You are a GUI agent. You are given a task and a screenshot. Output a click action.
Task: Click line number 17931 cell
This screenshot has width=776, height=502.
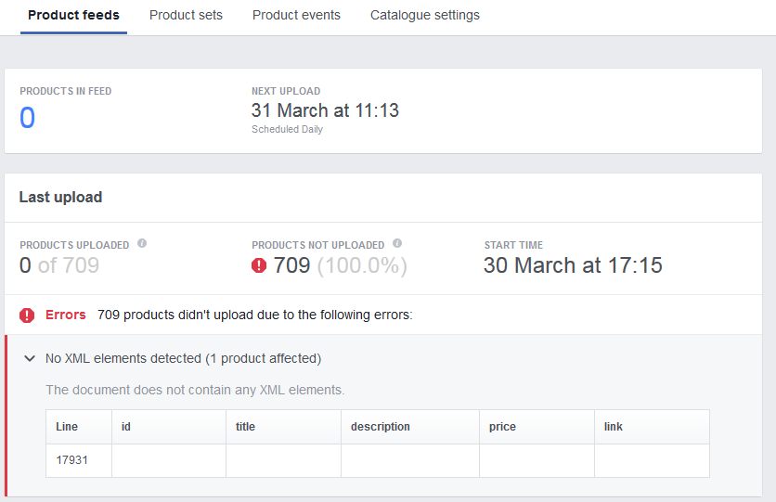pos(72,459)
